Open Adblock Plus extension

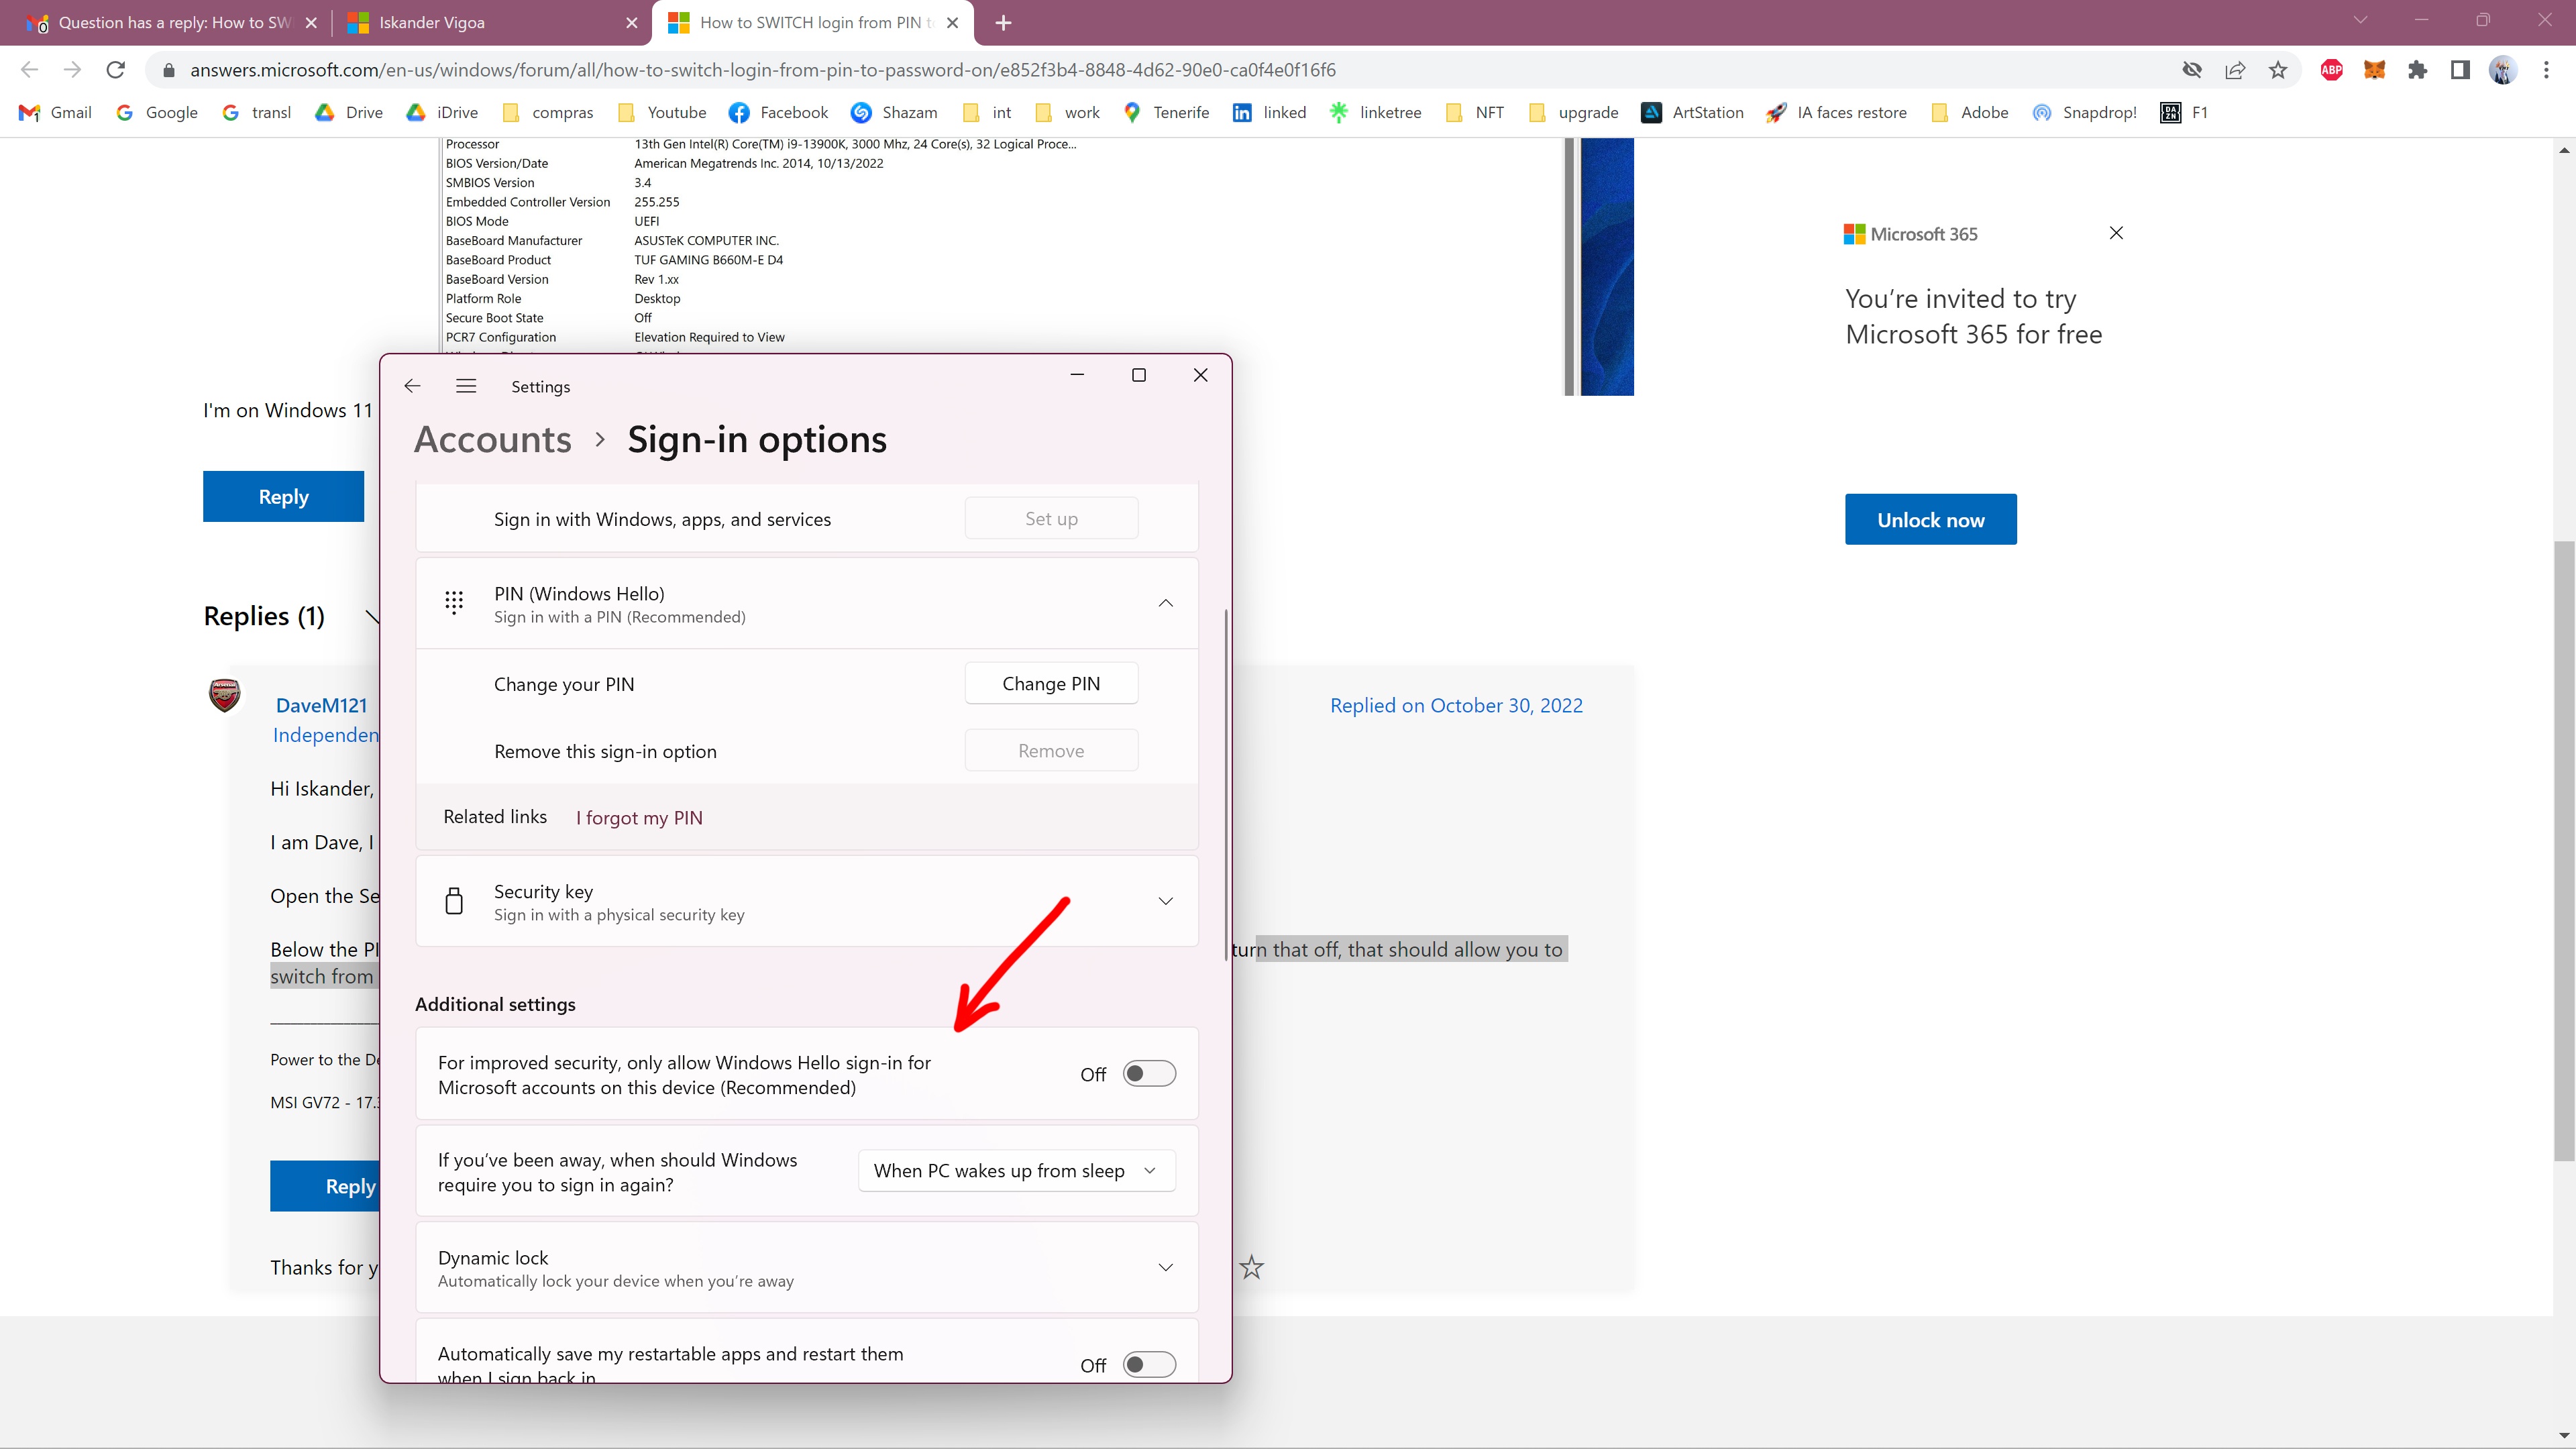coord(2331,70)
